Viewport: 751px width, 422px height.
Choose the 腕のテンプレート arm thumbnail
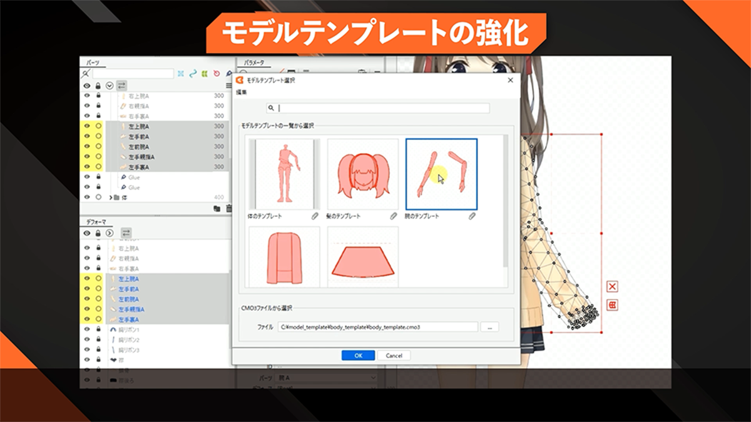(441, 174)
